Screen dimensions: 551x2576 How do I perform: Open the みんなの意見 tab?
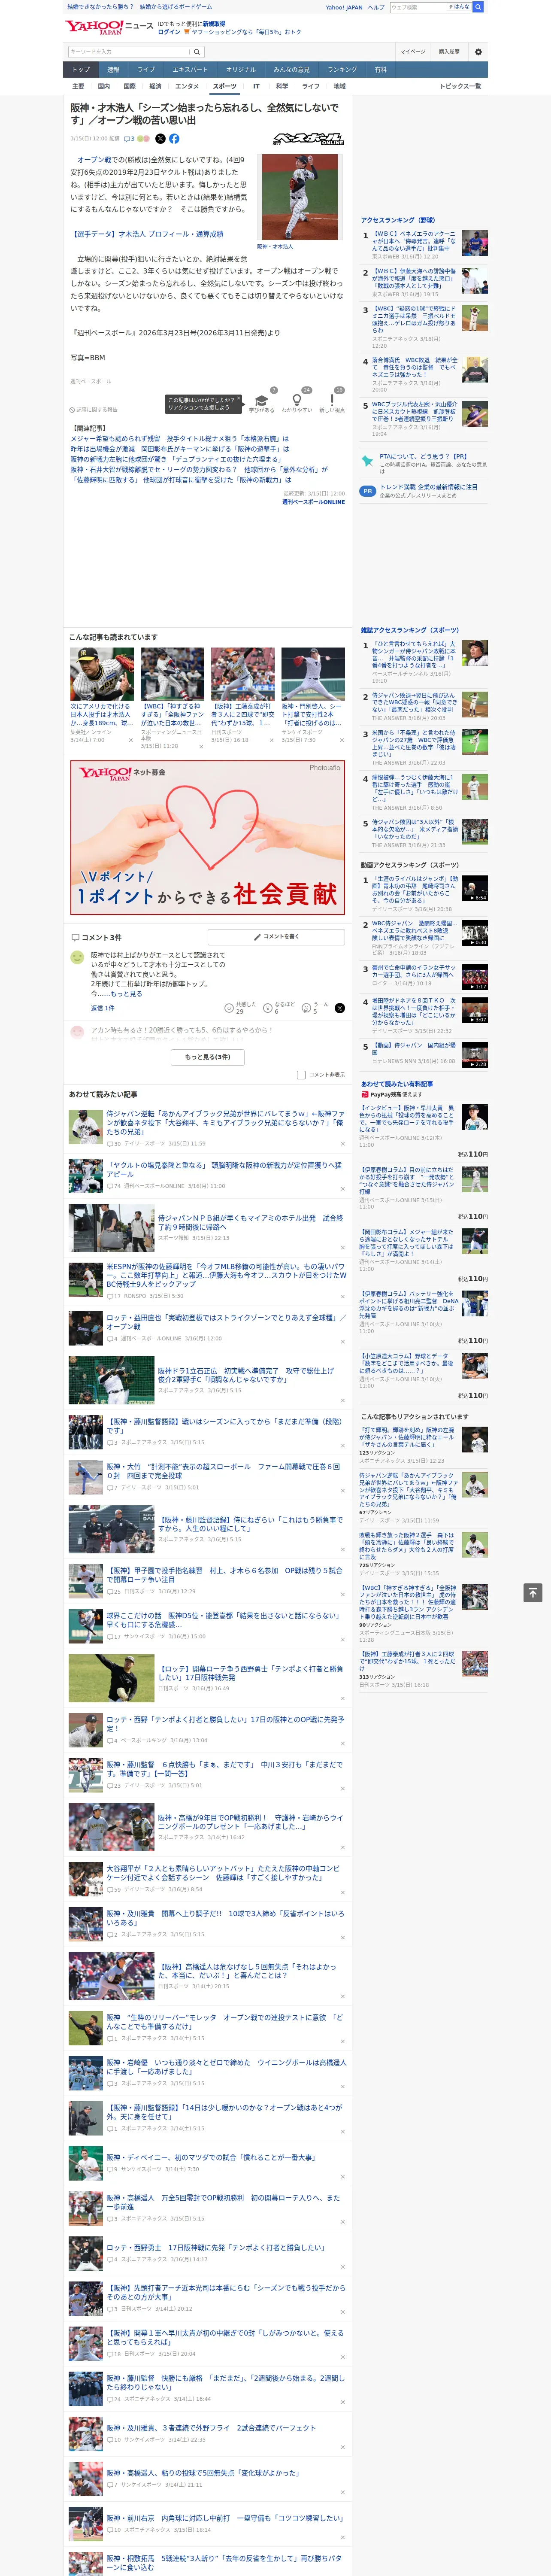click(291, 70)
